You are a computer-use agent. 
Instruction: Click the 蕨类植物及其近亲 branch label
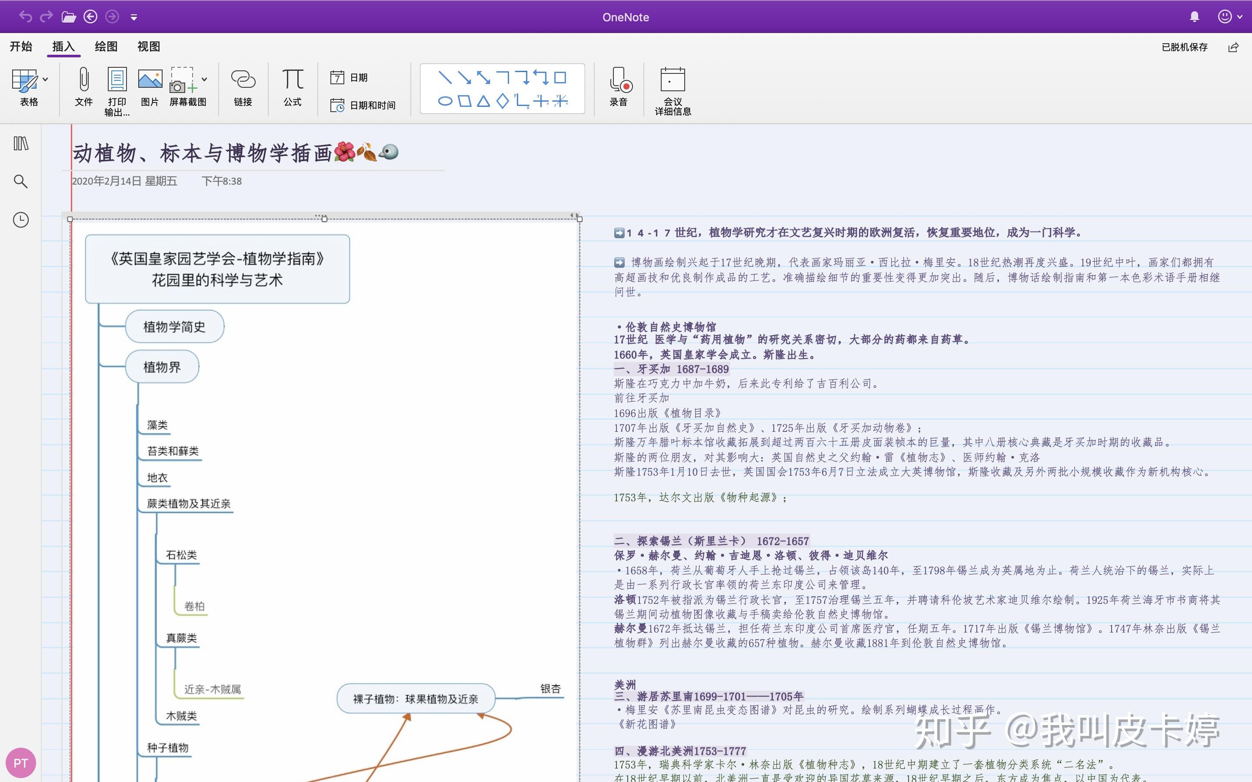tap(189, 503)
